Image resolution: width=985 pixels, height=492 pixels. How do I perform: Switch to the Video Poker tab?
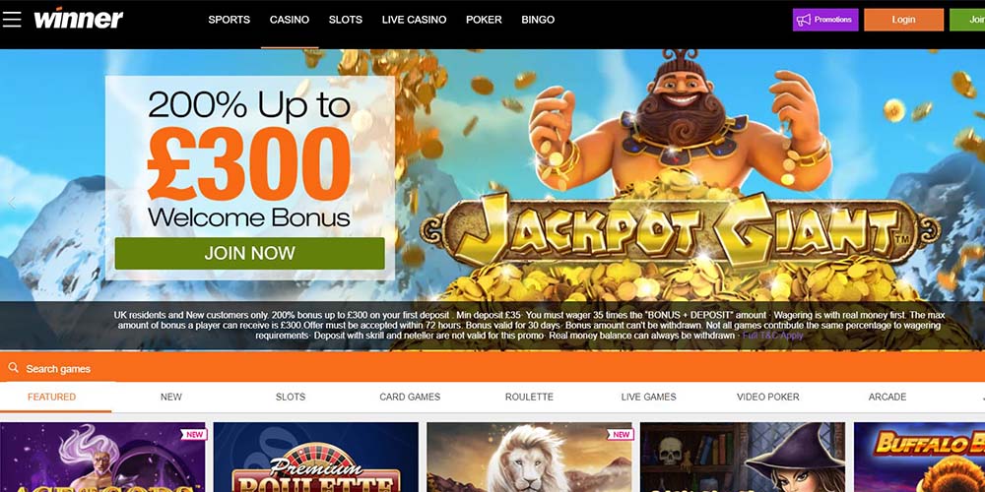[x=767, y=397]
